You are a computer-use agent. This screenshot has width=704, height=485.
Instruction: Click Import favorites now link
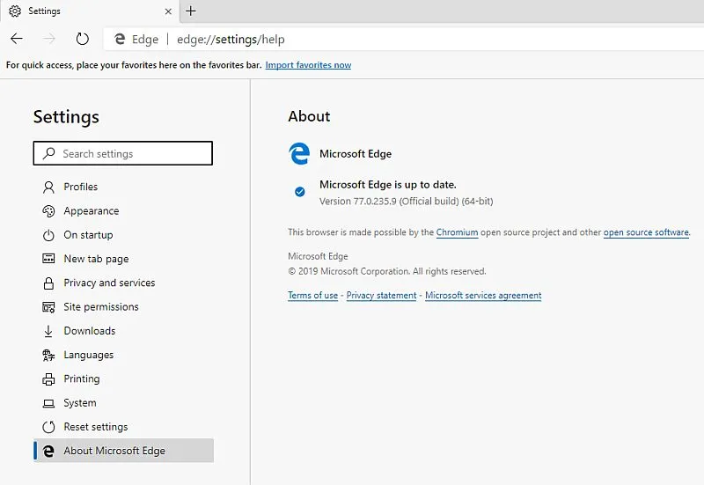[308, 65]
